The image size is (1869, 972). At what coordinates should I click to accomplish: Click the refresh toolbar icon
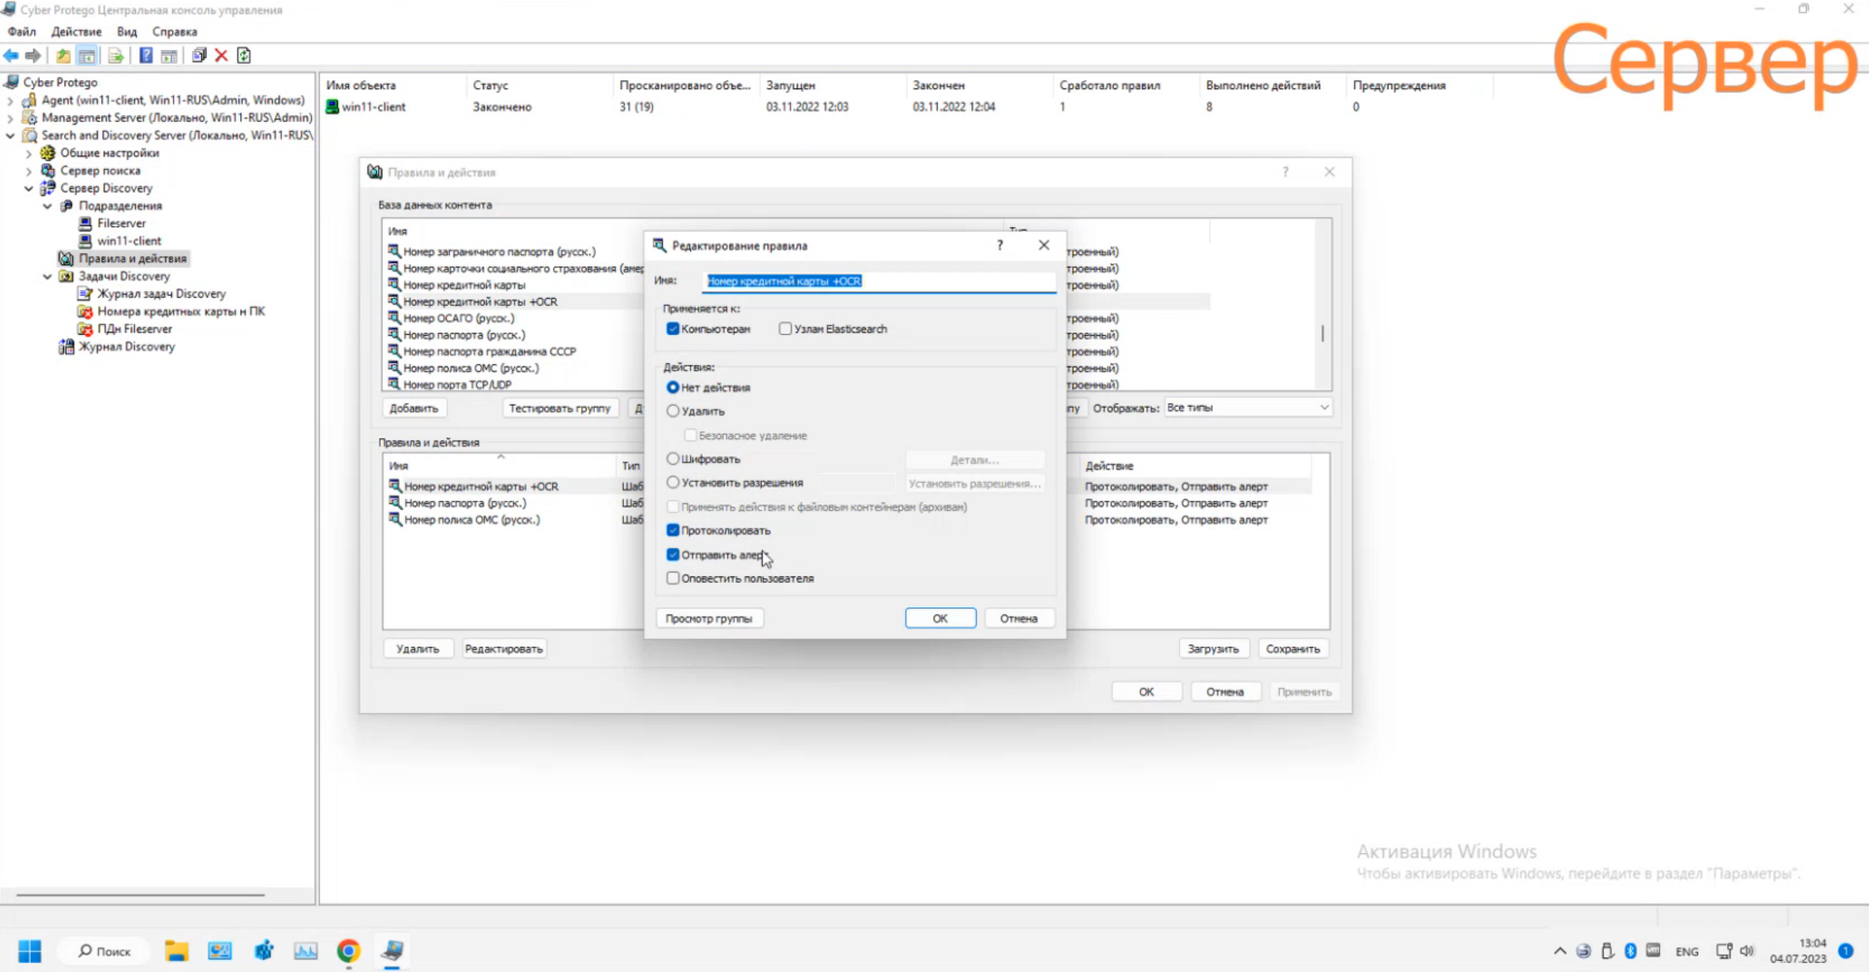tap(244, 55)
